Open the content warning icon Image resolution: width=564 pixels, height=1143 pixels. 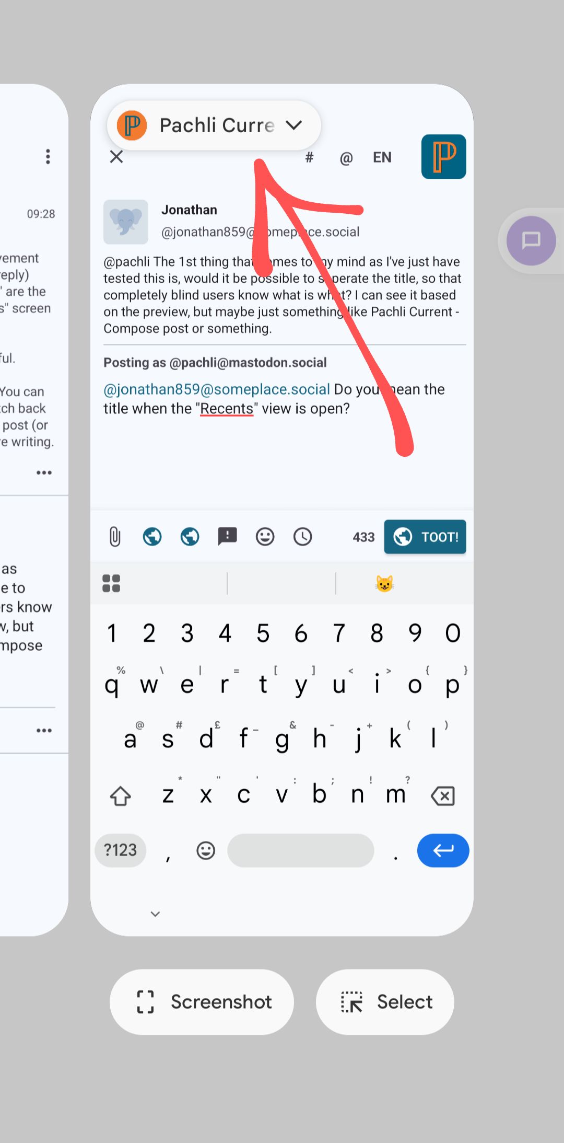[x=227, y=537]
